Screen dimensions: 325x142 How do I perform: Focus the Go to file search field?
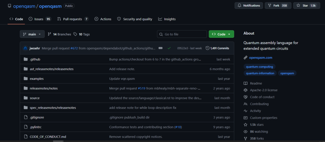coord(182,34)
